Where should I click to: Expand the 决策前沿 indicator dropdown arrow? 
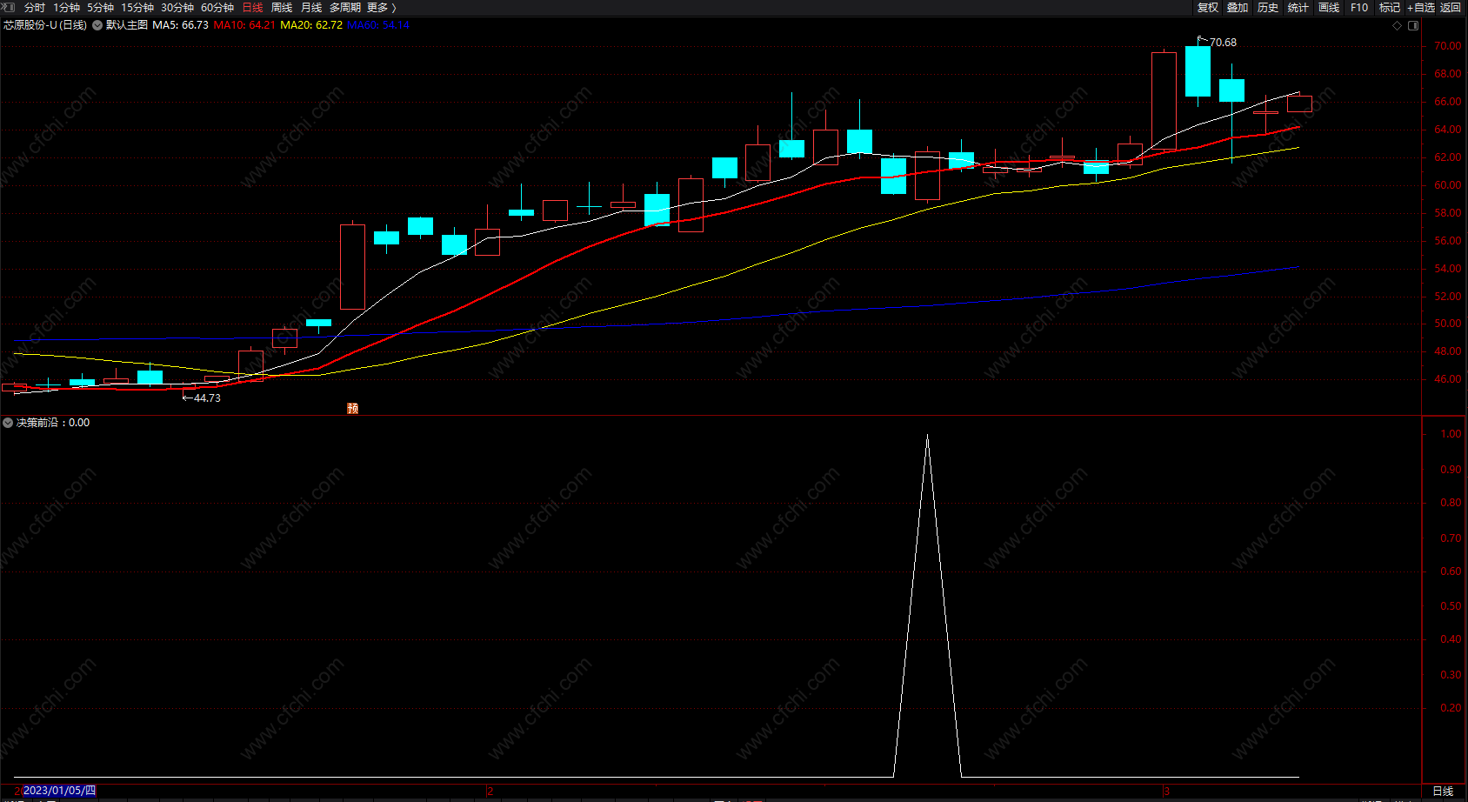point(8,423)
